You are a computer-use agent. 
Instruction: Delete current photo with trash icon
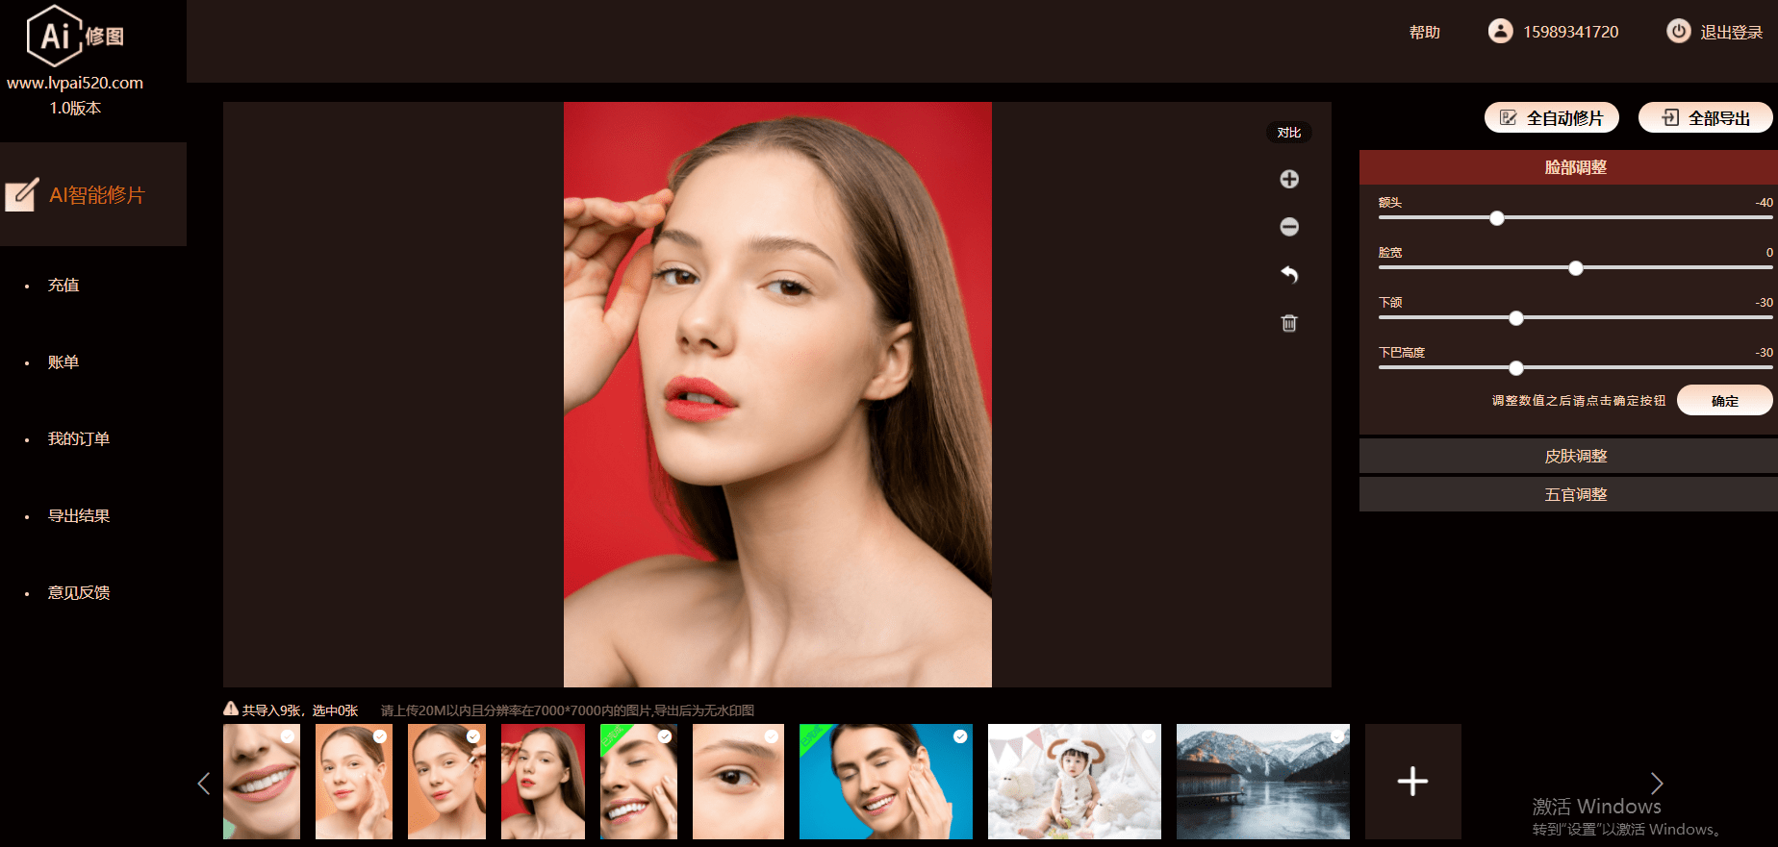pyautogui.click(x=1289, y=323)
